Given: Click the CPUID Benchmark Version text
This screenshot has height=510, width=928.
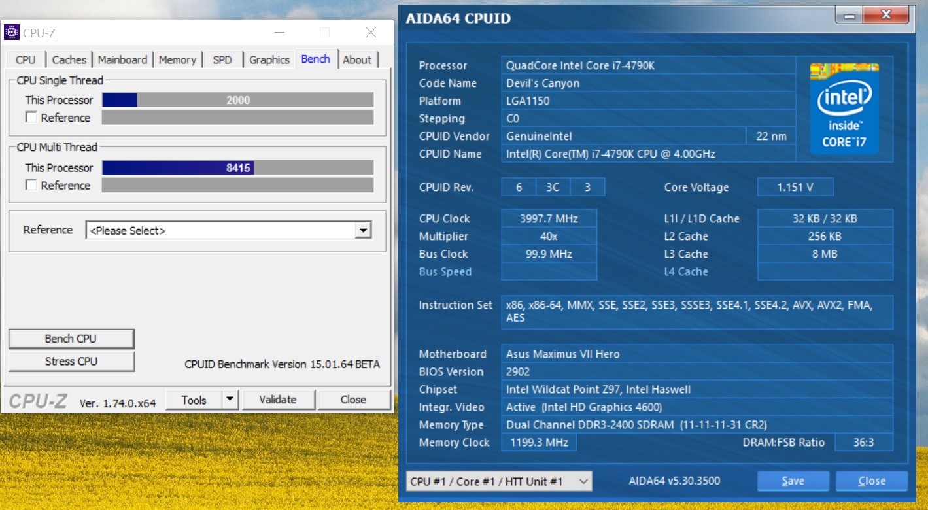Looking at the screenshot, I should (x=282, y=364).
